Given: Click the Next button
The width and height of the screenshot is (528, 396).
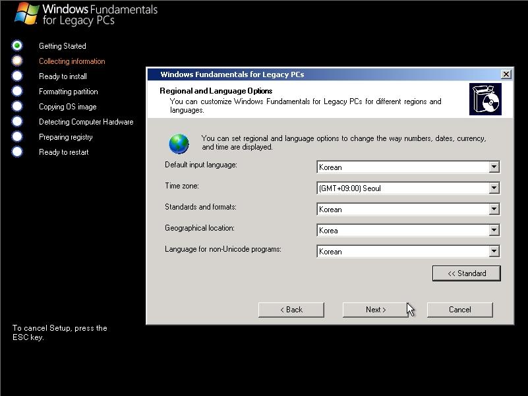Looking at the screenshot, I should pos(376,310).
